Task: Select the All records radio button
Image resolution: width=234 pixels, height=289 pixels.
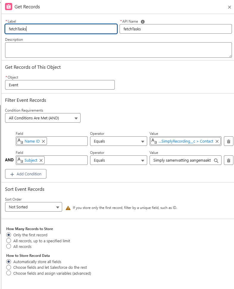Action: pos(8,246)
